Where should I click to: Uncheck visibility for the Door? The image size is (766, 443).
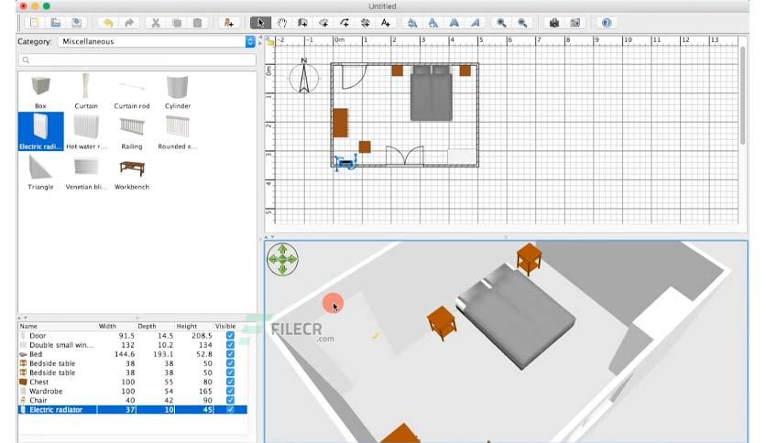[230, 336]
